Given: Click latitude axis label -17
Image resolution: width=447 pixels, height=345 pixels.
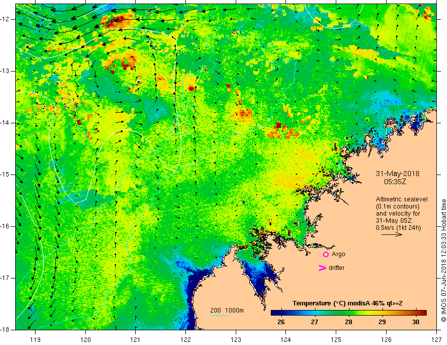Looking at the screenshot, I should (x=5, y=278).
